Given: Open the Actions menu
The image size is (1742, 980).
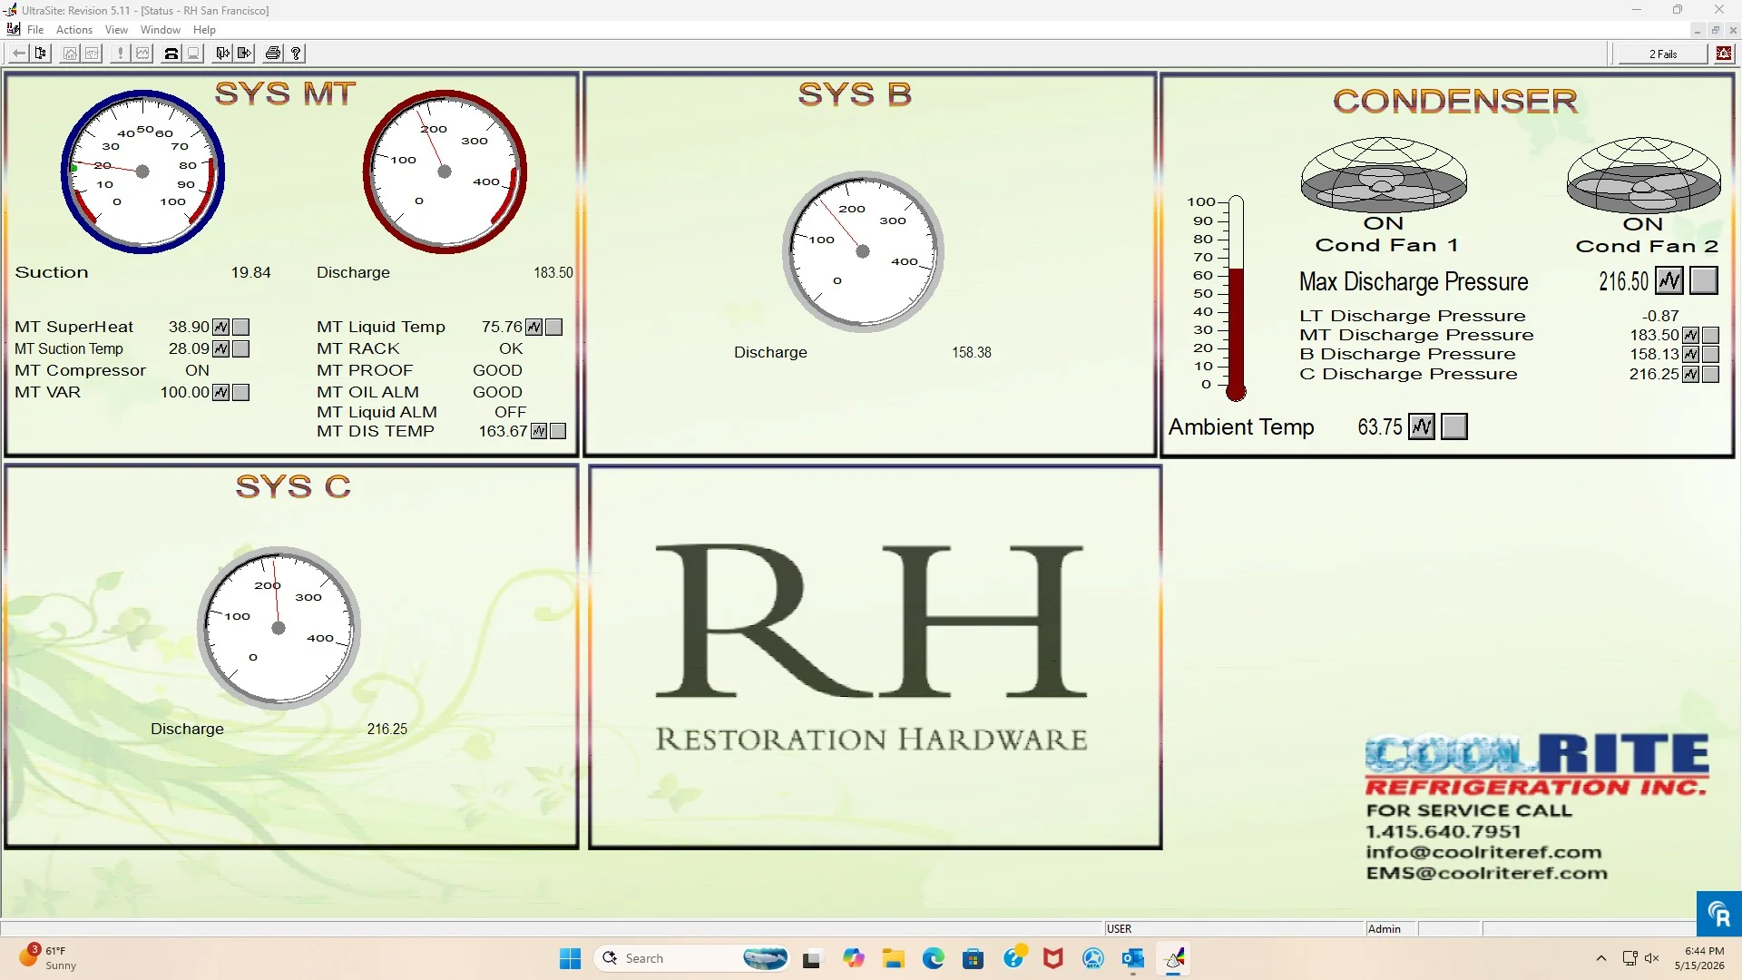Looking at the screenshot, I should [x=74, y=30].
